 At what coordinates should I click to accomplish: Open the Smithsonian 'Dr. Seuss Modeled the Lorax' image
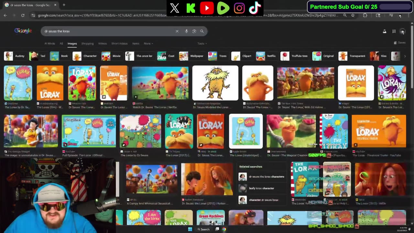[215, 83]
